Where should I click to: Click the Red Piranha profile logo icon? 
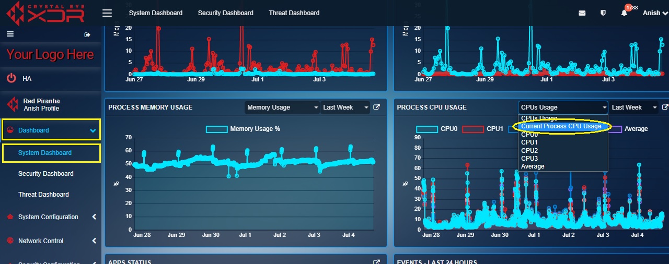point(12,105)
